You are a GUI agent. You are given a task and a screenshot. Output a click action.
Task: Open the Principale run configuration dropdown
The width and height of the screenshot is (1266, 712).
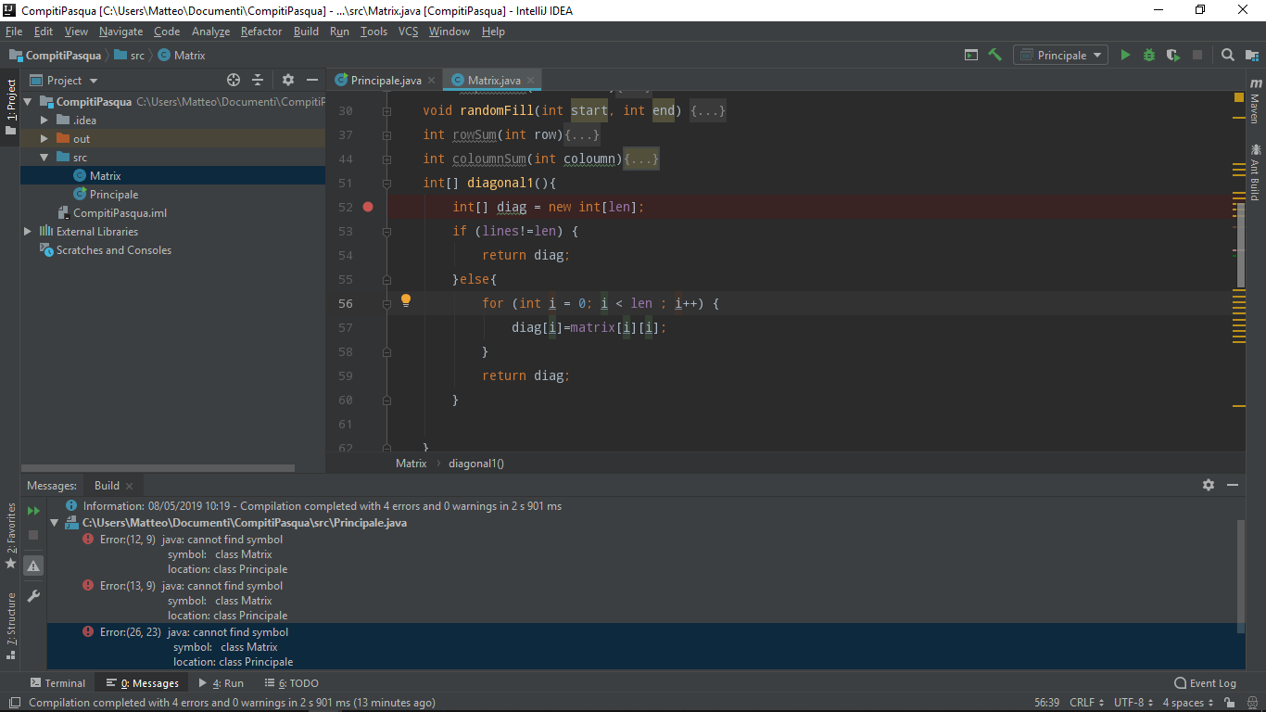point(1060,56)
